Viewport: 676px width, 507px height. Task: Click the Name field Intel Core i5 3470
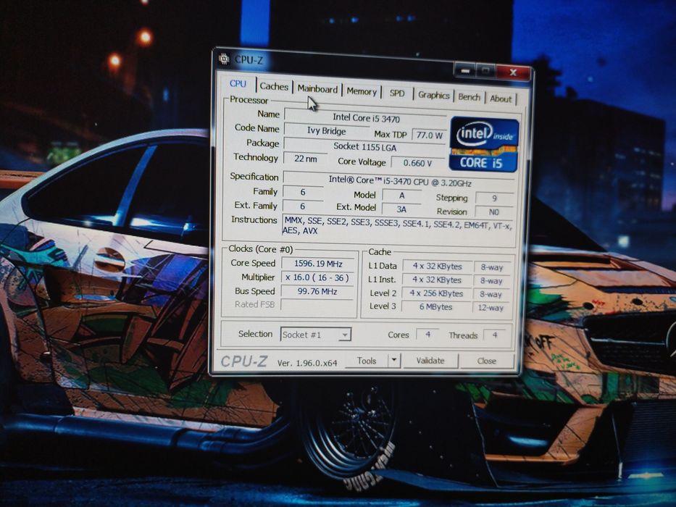[x=366, y=117]
